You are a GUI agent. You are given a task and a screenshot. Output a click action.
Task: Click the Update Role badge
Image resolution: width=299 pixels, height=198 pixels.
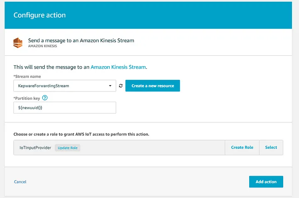click(x=68, y=148)
